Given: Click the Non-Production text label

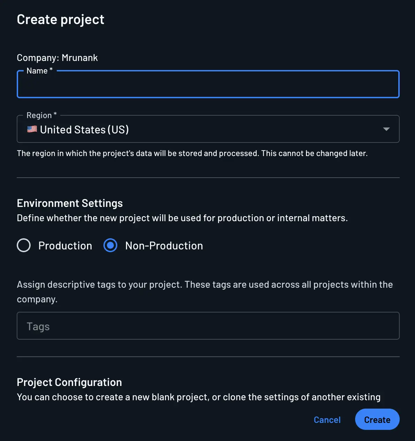Looking at the screenshot, I should point(164,245).
